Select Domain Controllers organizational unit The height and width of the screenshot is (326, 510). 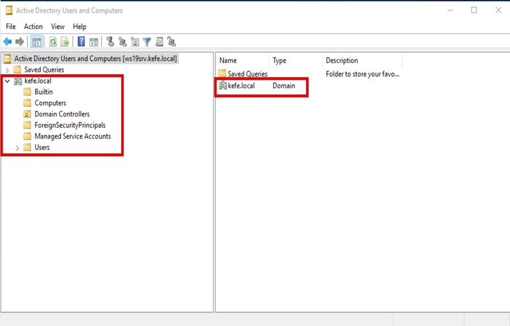click(62, 114)
